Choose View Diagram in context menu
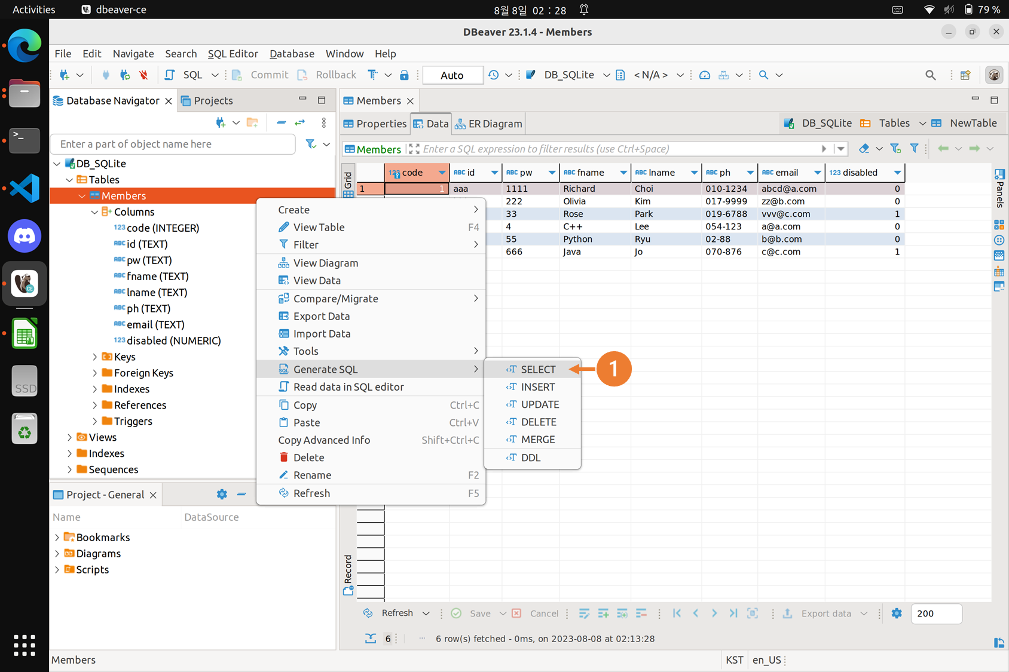 coord(371,263)
